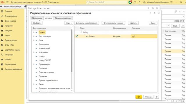Confirm with the OK button
Viewport: 186px width, 104px height.
pos(139,97)
